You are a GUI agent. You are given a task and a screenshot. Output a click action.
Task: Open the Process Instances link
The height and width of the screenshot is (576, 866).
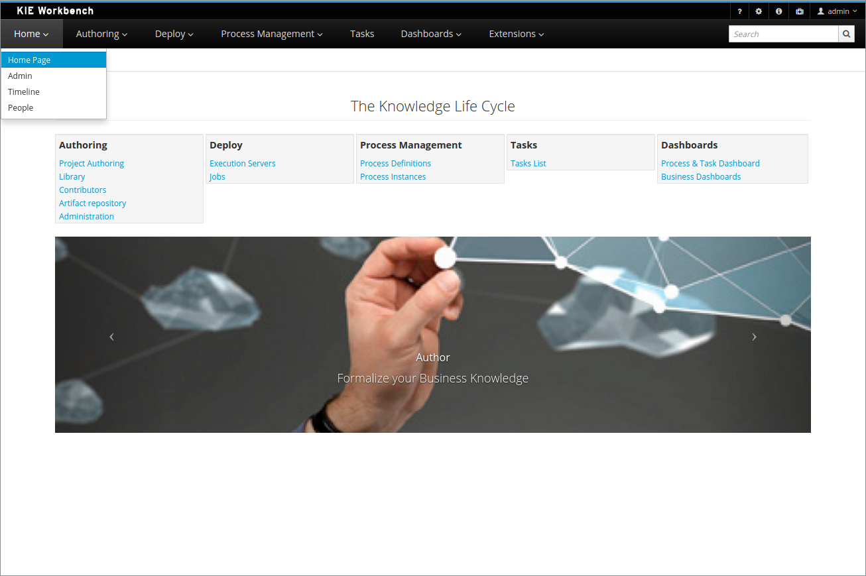[393, 176]
